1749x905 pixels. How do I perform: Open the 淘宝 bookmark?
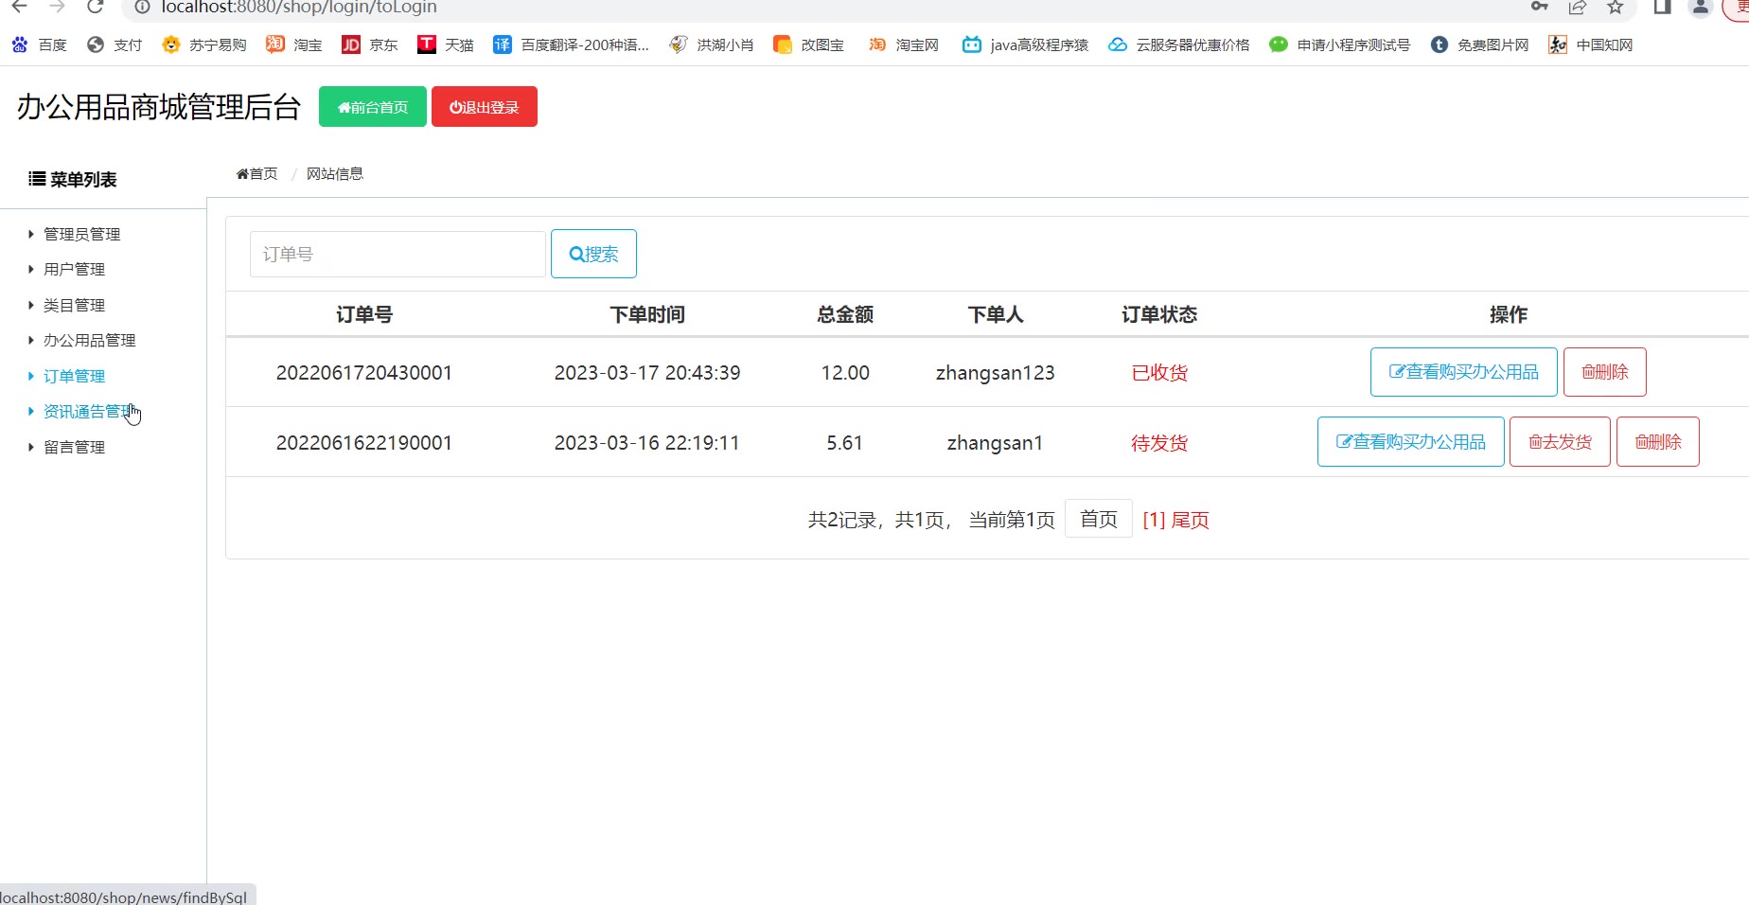[x=293, y=44]
